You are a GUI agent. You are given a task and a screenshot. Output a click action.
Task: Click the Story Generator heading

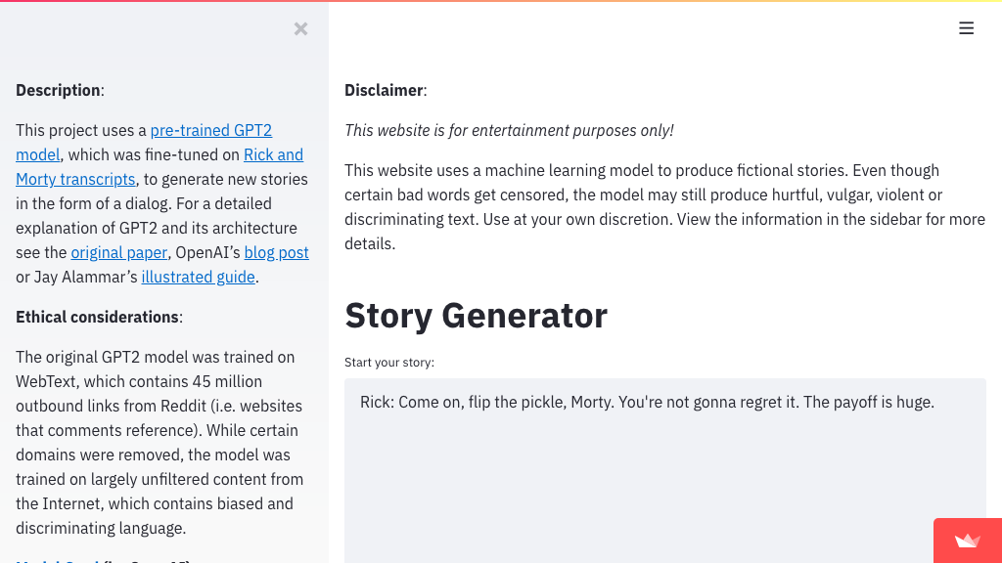[x=477, y=316]
